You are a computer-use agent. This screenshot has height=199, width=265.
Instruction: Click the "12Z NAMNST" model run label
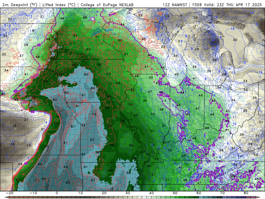tap(175, 5)
